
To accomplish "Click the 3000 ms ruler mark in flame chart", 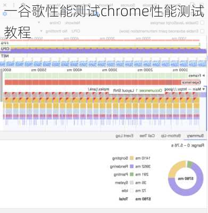I will tap(110, 70).
